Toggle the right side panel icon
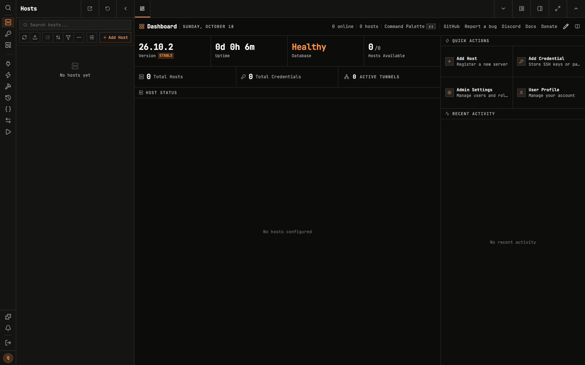This screenshot has height=365, width=585. coord(540,9)
